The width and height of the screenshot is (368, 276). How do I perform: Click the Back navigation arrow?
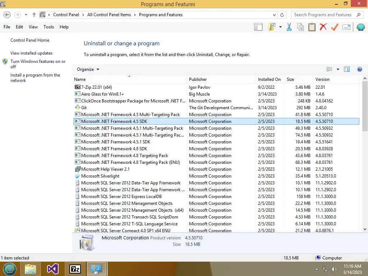(x=7, y=15)
